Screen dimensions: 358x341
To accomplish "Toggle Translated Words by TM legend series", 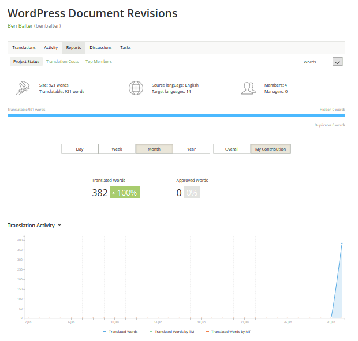I will click(172, 332).
